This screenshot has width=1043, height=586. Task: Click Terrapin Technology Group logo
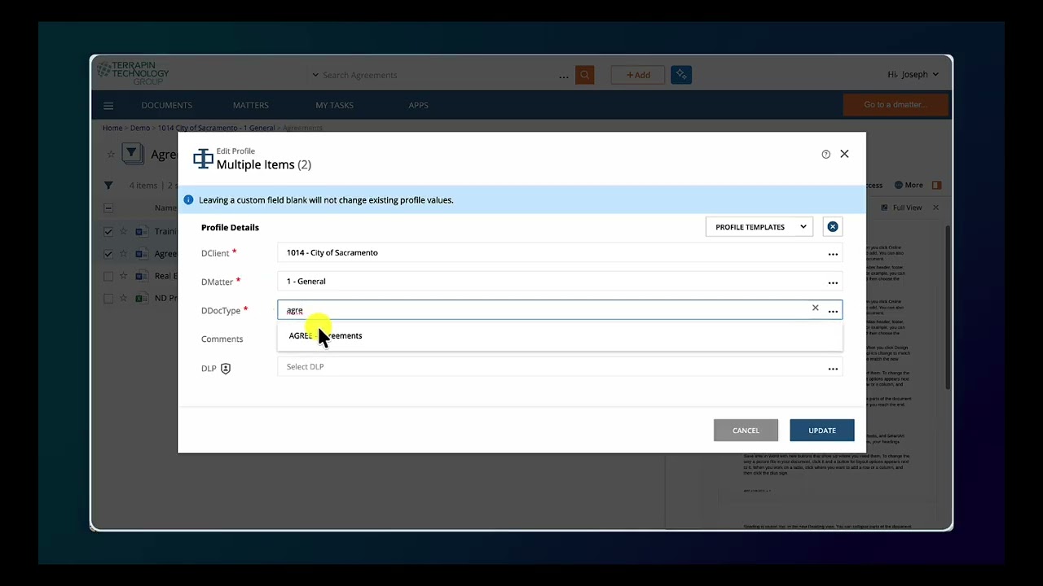pyautogui.click(x=133, y=73)
